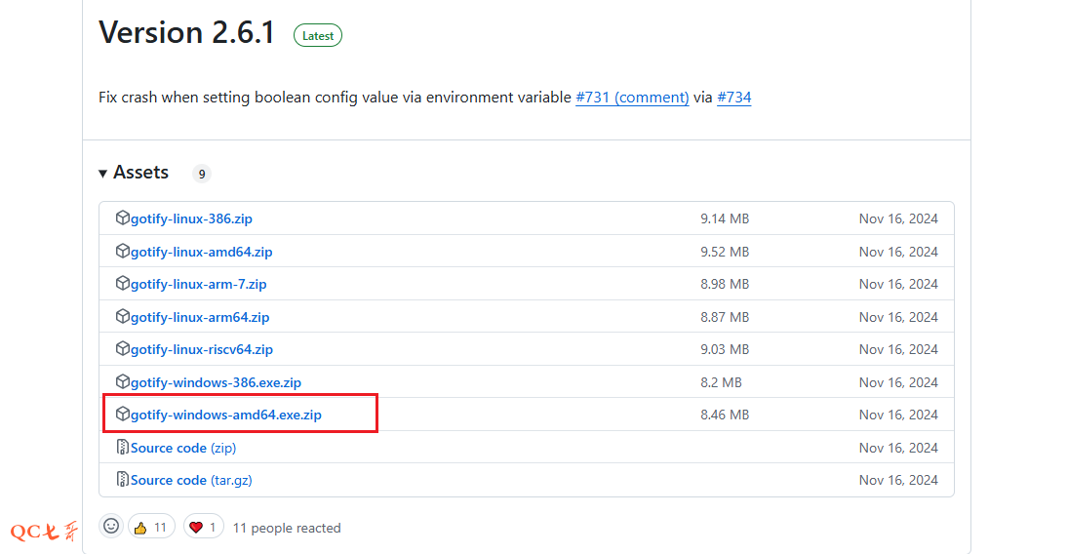Toggle the heart reaction with 1

click(203, 527)
